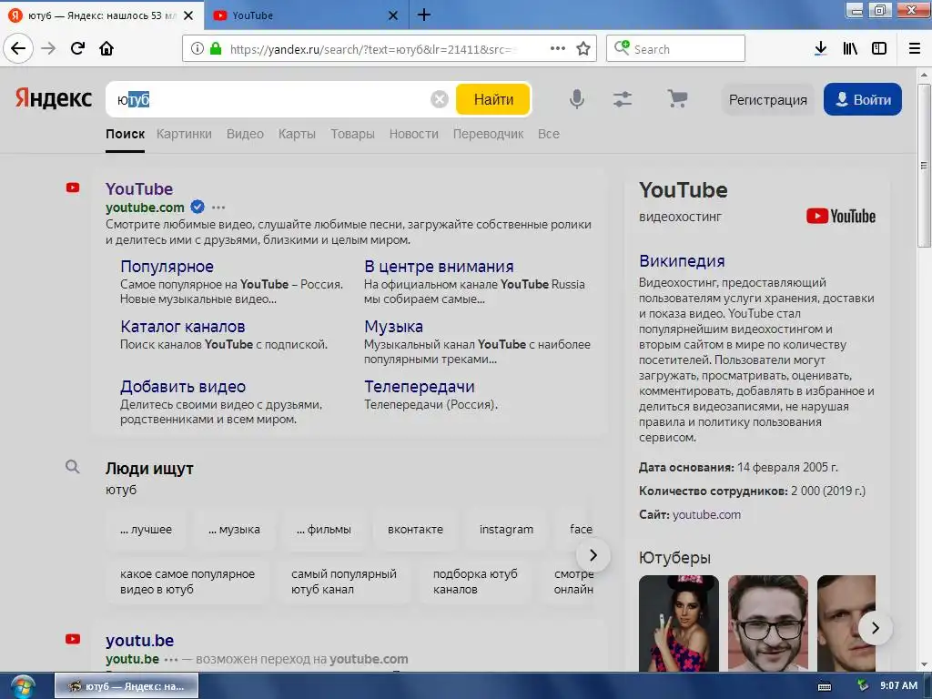Clear the Yandex search query

(440, 99)
